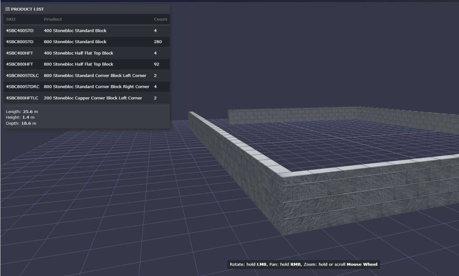Click count value 92
459x276 pixels.
point(157,64)
